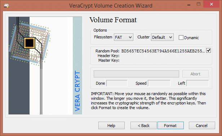Click the VeraCrypt chip artwork image
Viewport: 222px width, 136px height.
pyautogui.click(x=45, y=66)
